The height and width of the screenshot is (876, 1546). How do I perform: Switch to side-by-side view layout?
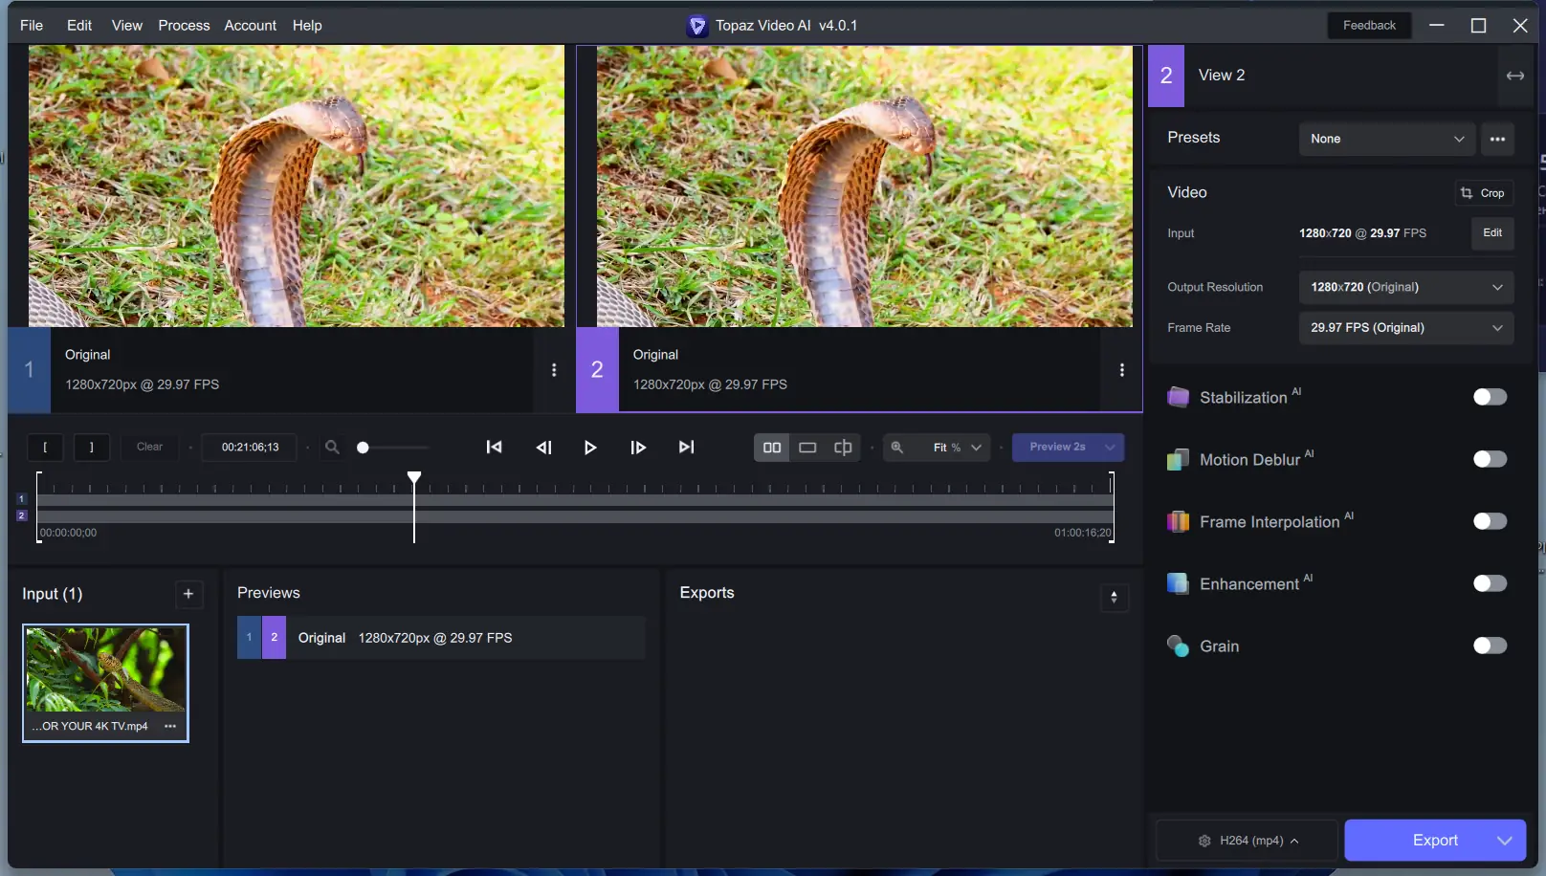771,448
